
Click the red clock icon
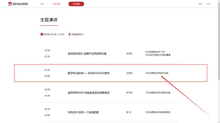(42, 34)
